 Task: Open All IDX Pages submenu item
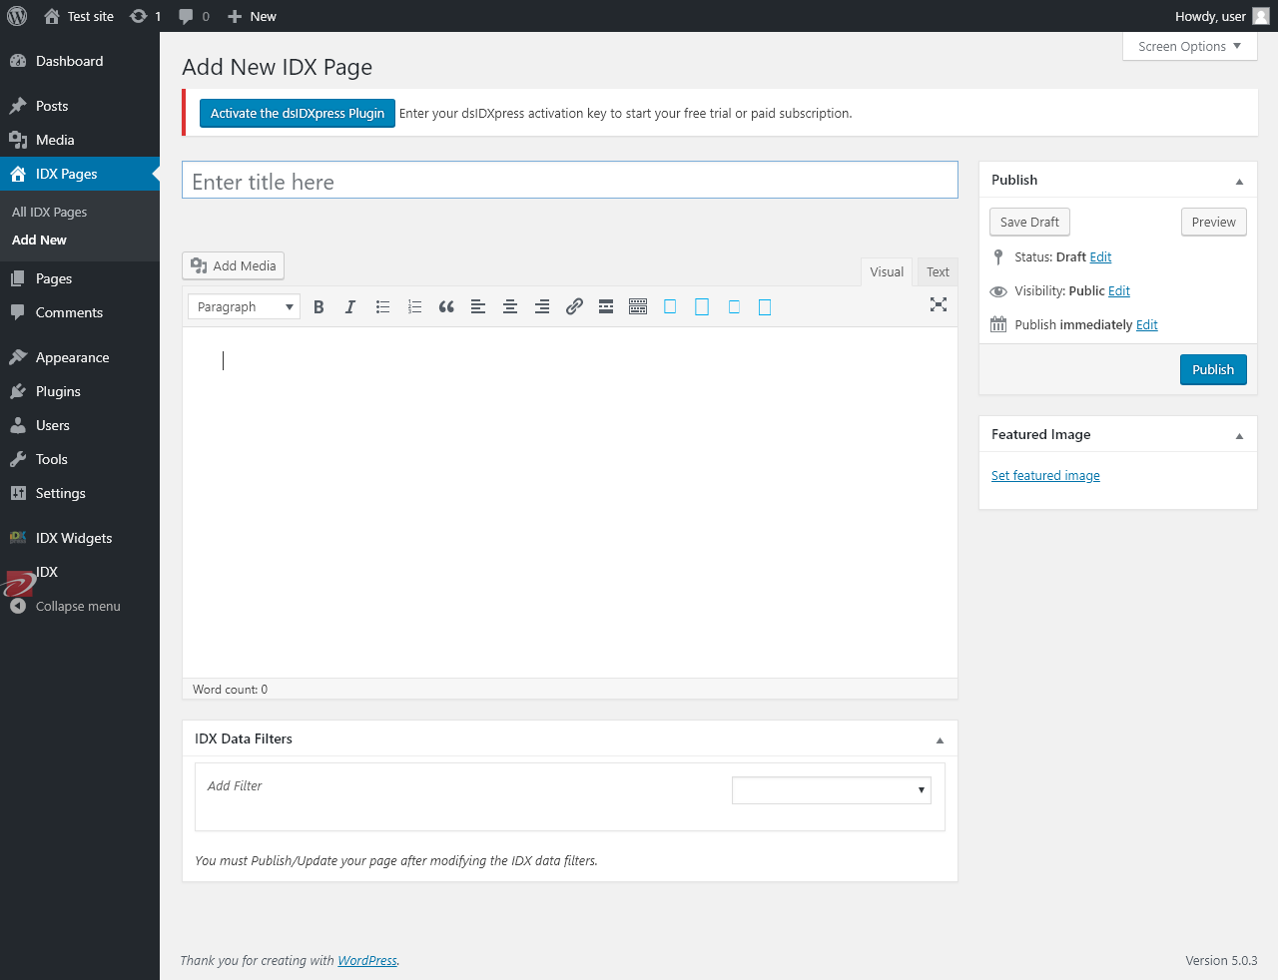click(x=49, y=212)
